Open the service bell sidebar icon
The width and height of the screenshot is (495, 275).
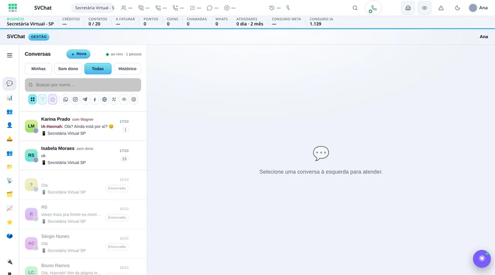coord(9,139)
